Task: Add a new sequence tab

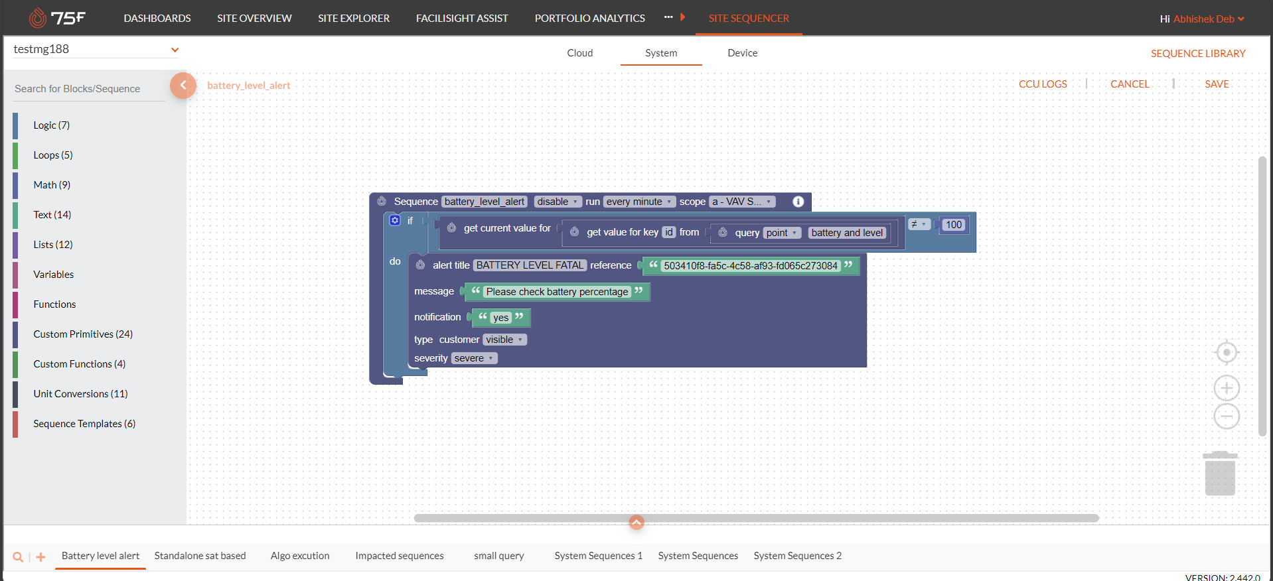Action: 41,557
